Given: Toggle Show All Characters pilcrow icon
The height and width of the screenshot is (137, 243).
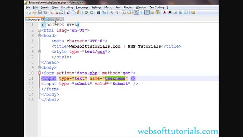Looking at the screenshot, I should 141,13.
